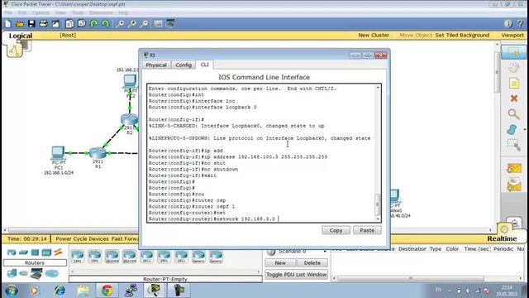The image size is (529, 298).
Task: Choose the Connections lightning bolt icon
Action: click(58, 252)
